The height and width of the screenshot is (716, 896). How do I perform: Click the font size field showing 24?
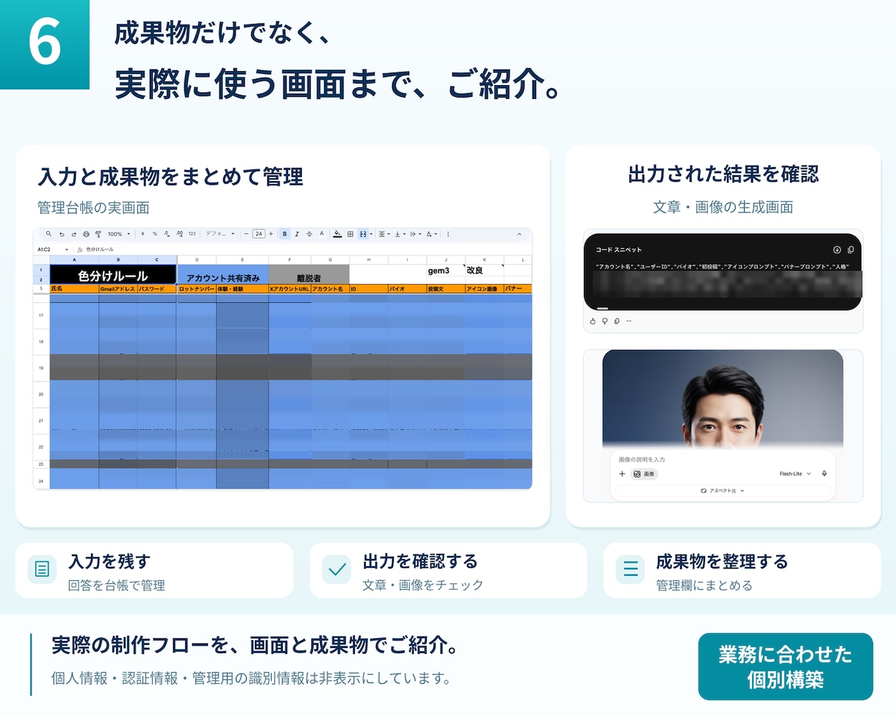(259, 234)
